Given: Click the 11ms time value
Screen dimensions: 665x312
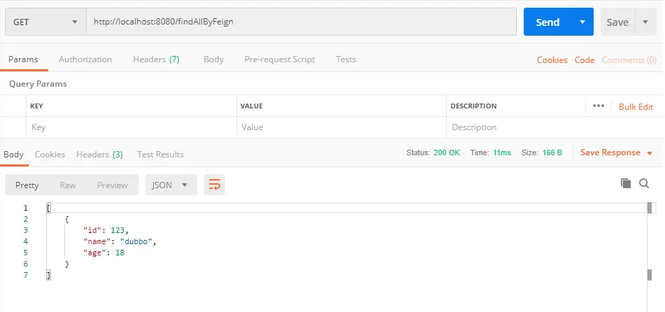Looking at the screenshot, I should click(501, 153).
